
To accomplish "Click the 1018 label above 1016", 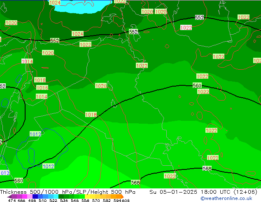I will pos(40,80).
